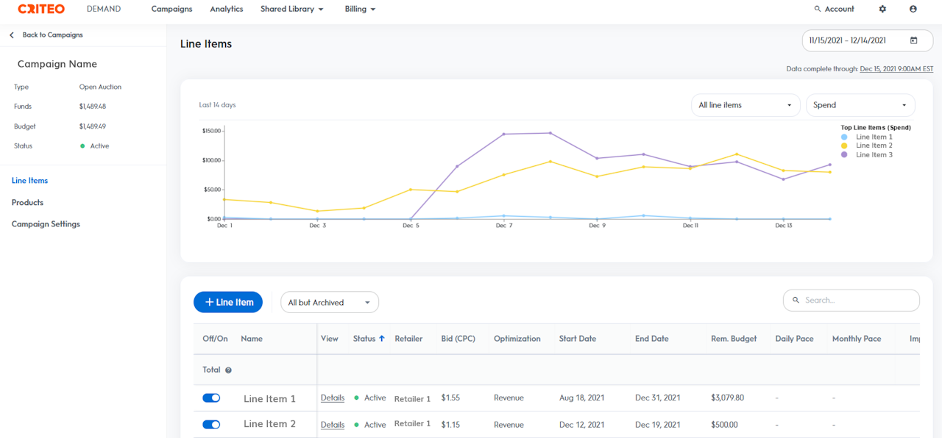Expand the Spend metric dropdown

860,105
